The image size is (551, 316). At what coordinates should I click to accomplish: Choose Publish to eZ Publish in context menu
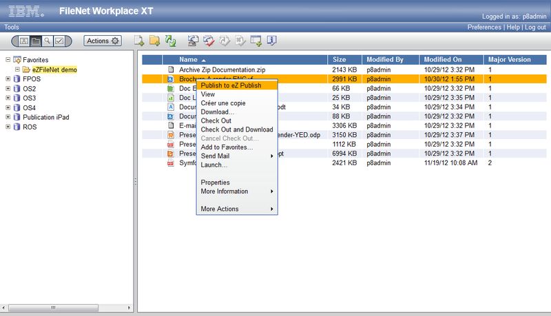pyautogui.click(x=237, y=85)
